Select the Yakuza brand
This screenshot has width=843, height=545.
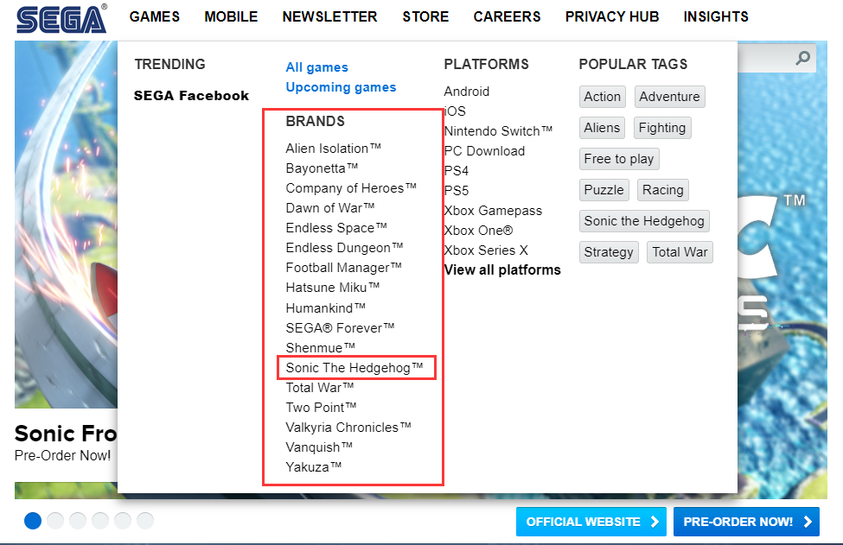pyautogui.click(x=314, y=467)
